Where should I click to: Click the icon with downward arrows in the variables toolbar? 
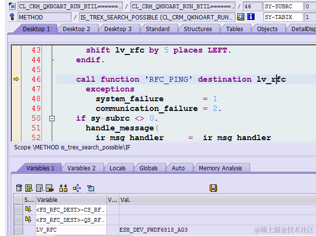[x=63, y=188]
